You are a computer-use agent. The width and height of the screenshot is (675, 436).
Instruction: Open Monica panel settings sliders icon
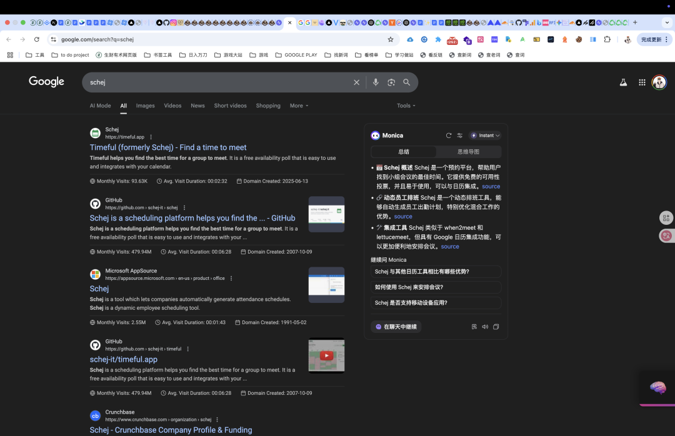460,135
